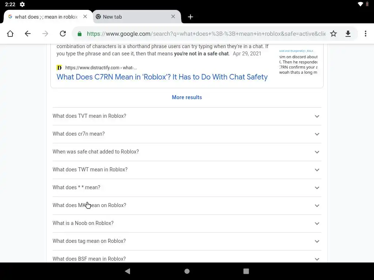
Task: Expand "When was safe chat added to Roblox?"
Action: click(x=187, y=152)
